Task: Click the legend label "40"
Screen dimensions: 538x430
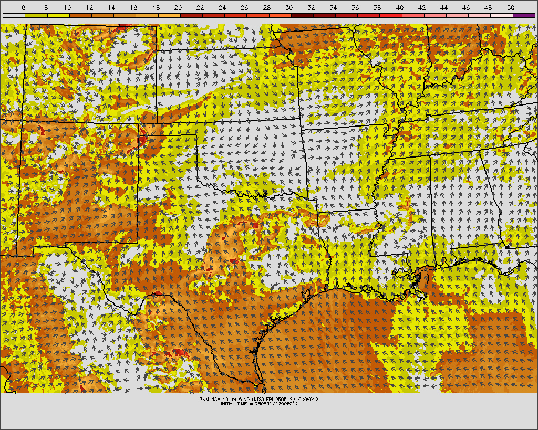Action: [400, 7]
